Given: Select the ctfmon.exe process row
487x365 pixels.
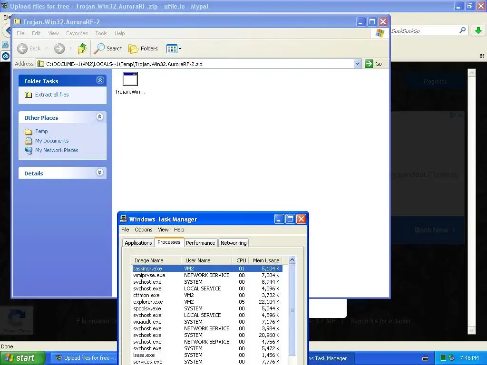Looking at the screenshot, I should tap(207, 295).
